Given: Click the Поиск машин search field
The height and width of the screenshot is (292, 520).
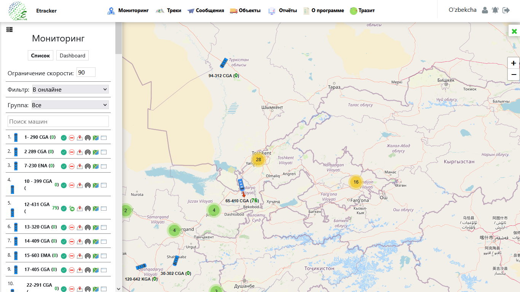Looking at the screenshot, I should (x=58, y=122).
